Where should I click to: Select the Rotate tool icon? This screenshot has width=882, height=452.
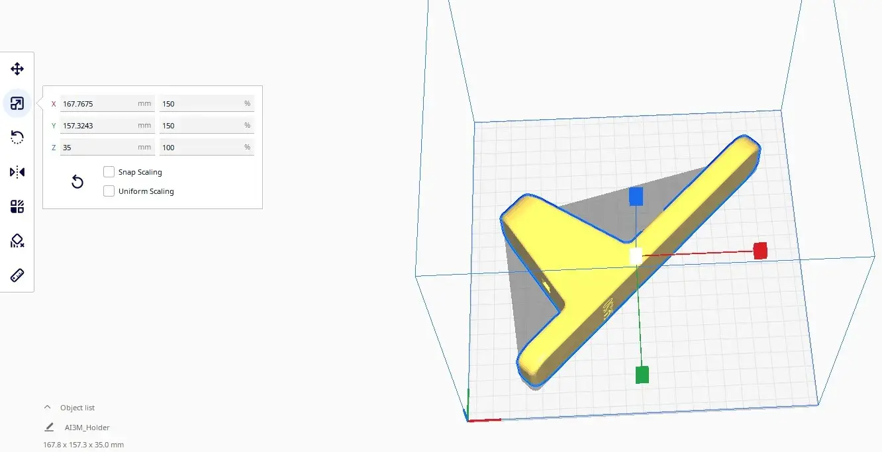click(x=17, y=138)
